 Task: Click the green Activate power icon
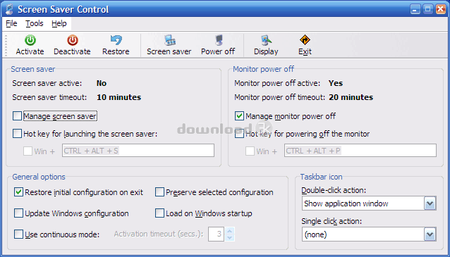(x=30, y=40)
